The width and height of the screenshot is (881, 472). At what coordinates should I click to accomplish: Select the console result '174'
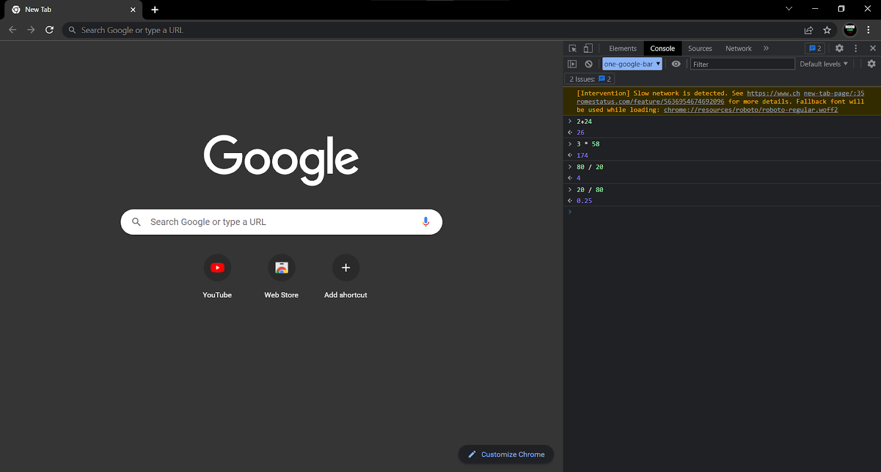pos(582,156)
